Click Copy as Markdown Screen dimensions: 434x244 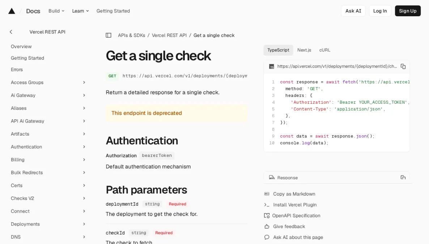(294, 194)
